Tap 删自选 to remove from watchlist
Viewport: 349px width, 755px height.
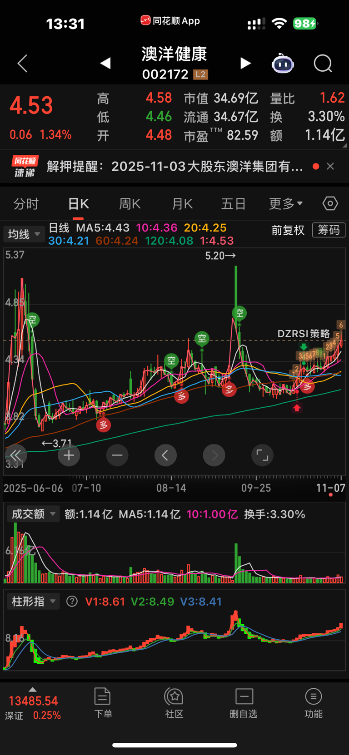pyautogui.click(x=244, y=703)
